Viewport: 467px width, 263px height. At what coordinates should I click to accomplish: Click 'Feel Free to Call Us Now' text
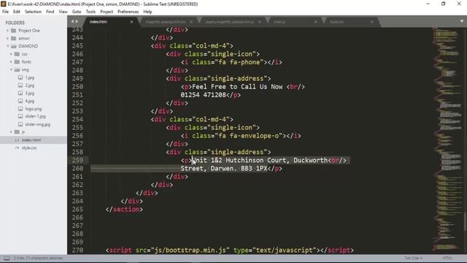point(237,87)
